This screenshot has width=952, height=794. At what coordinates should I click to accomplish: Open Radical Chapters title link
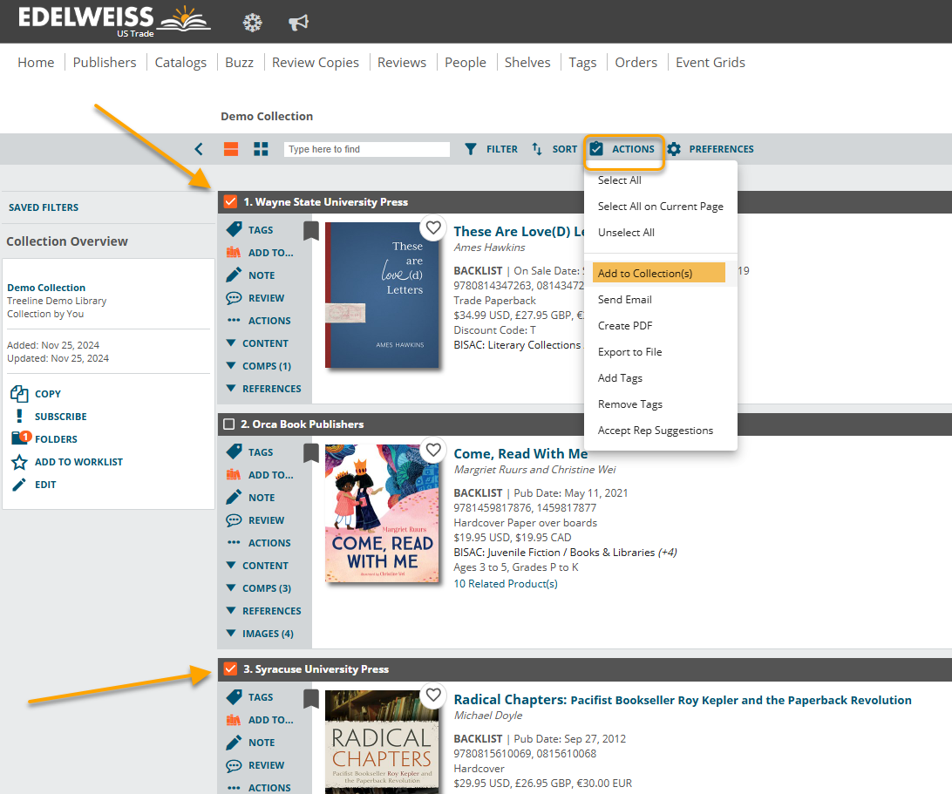(510, 700)
